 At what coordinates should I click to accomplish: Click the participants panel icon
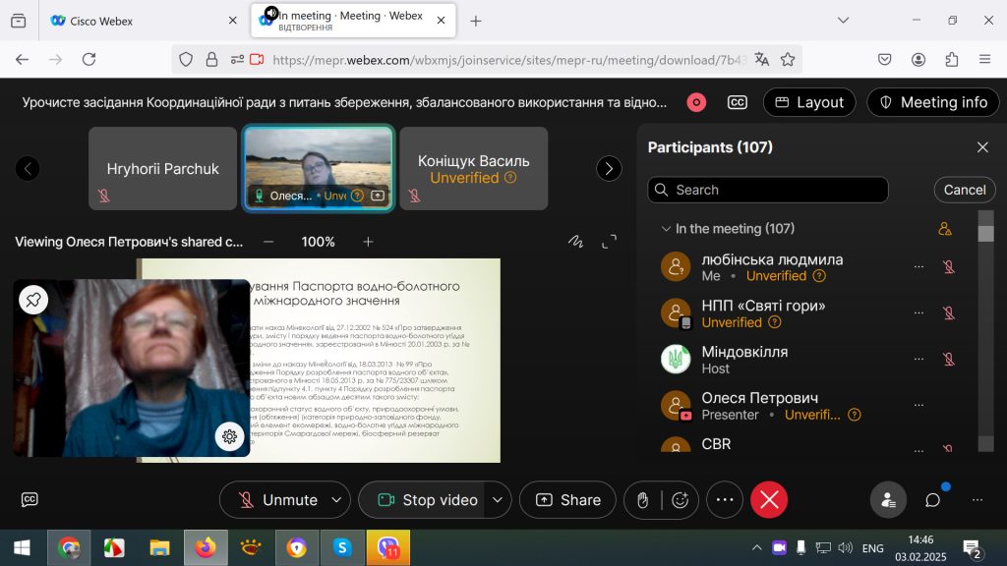(888, 500)
